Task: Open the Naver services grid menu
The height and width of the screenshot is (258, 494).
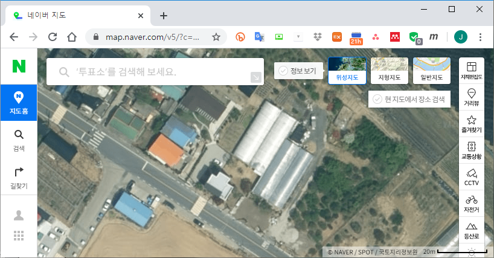Action: click(19, 235)
